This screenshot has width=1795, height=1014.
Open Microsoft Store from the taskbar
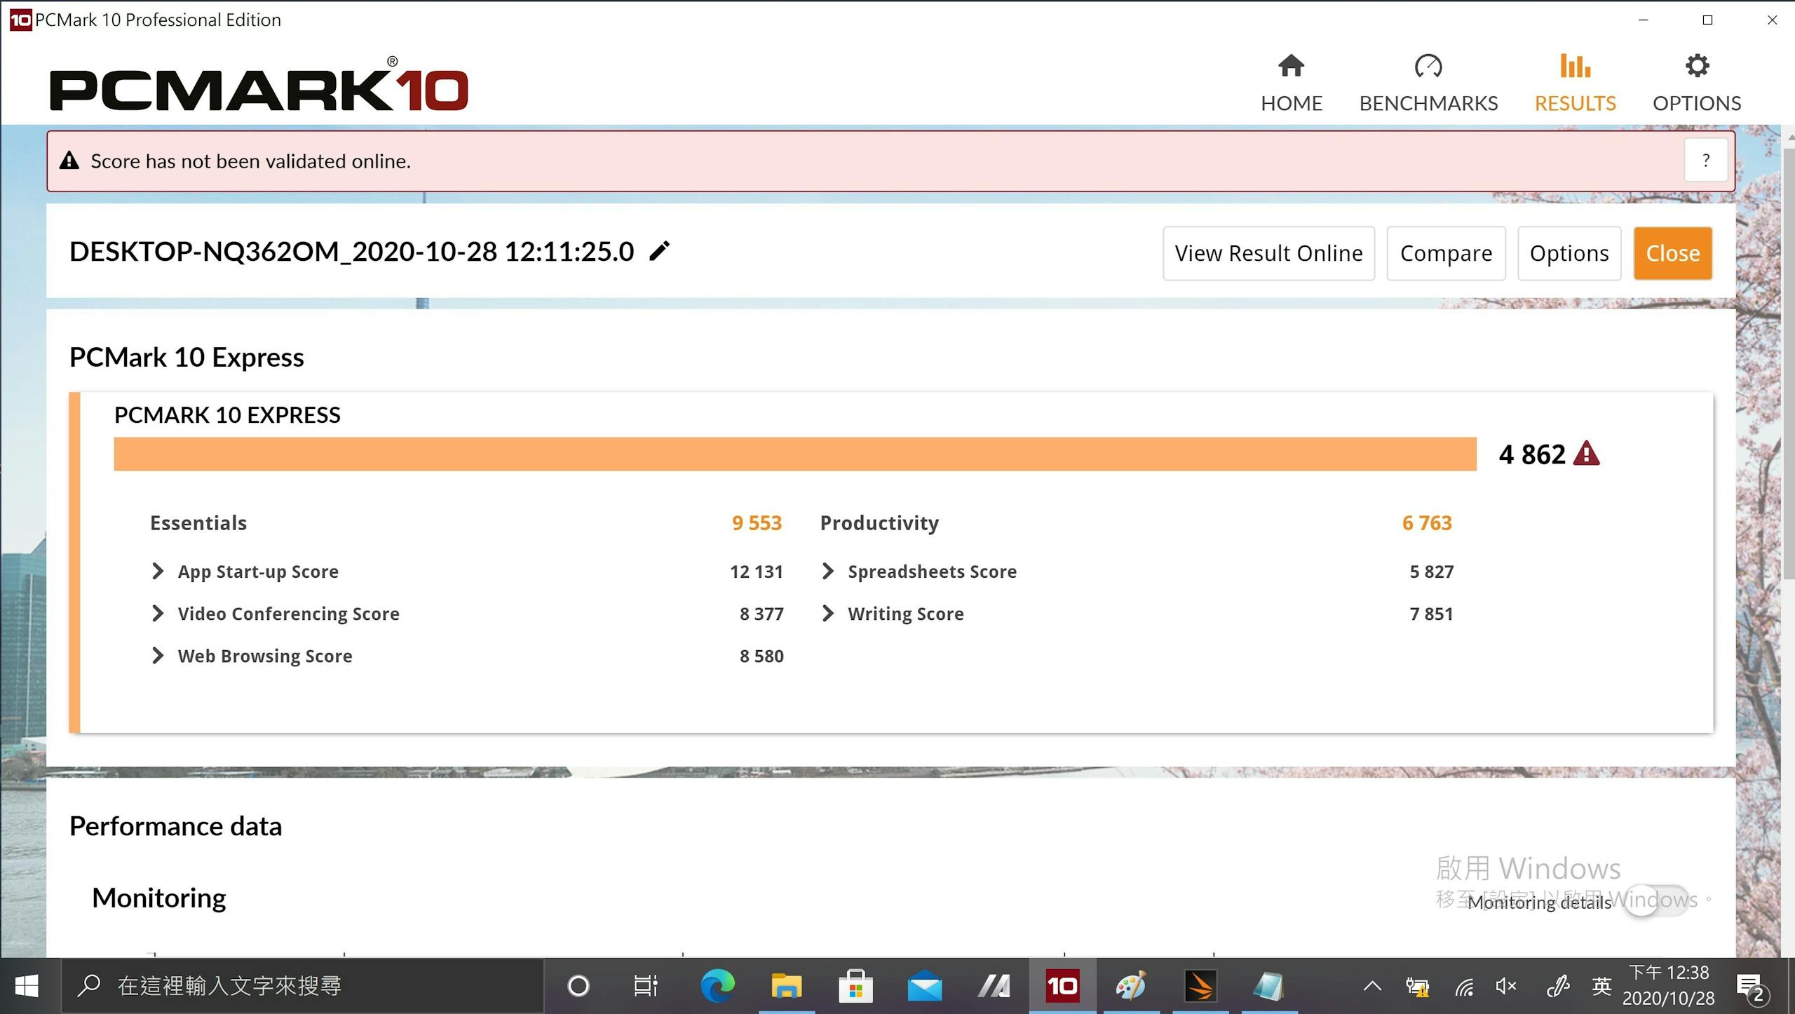[855, 986]
